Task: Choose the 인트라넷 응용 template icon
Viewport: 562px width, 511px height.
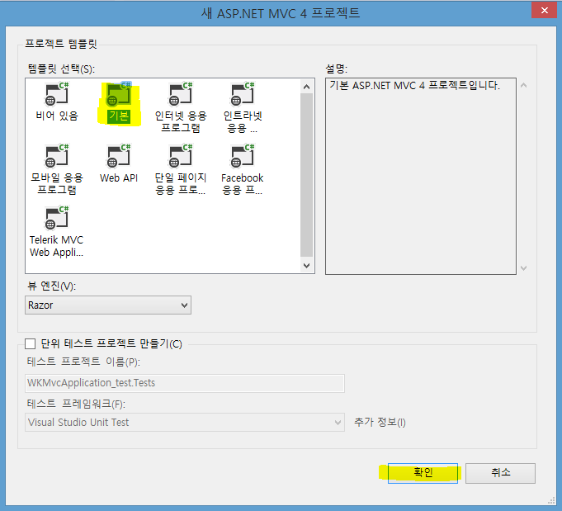Action: (x=243, y=94)
